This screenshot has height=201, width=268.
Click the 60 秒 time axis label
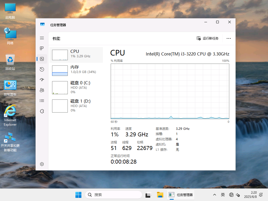pos(114,122)
